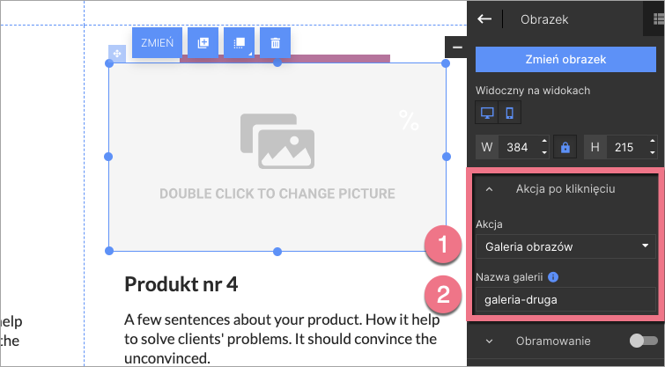Enable the Obramowanie switch
Image resolution: width=665 pixels, height=367 pixels.
click(x=643, y=341)
